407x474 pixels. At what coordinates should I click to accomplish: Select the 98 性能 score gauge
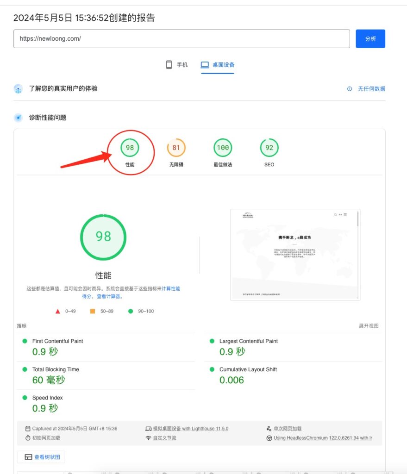[x=130, y=148]
